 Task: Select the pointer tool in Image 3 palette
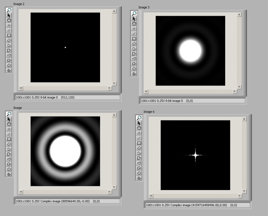[x=134, y=19]
